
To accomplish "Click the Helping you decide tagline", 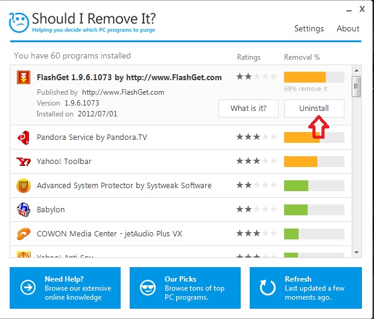I will pyautogui.click(x=93, y=30).
